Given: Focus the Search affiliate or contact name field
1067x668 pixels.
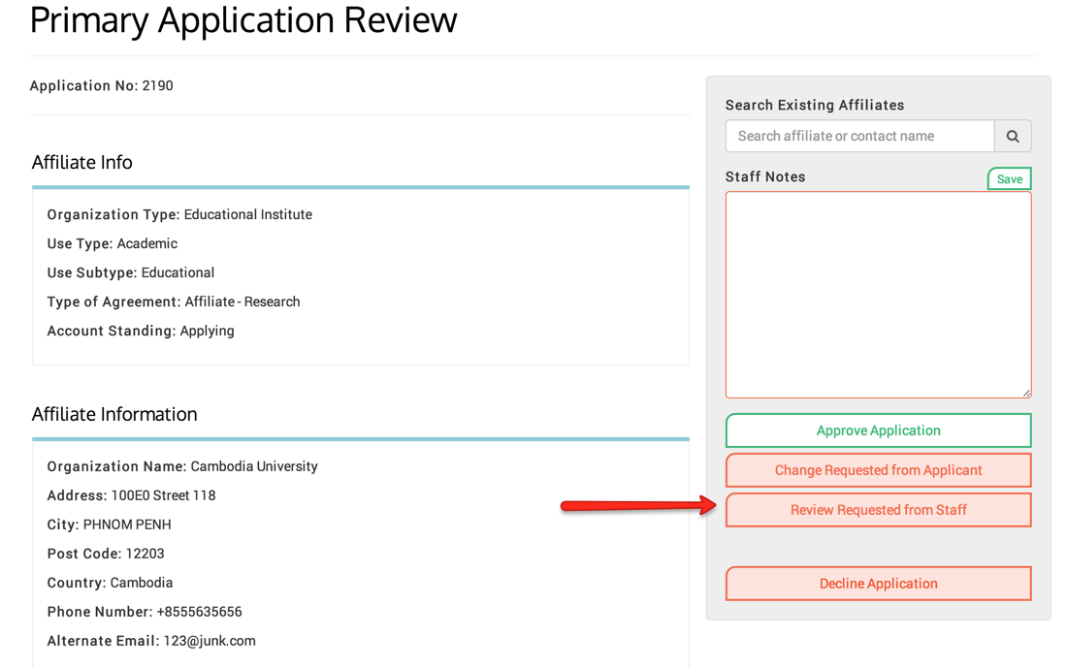Looking at the screenshot, I should click(860, 136).
